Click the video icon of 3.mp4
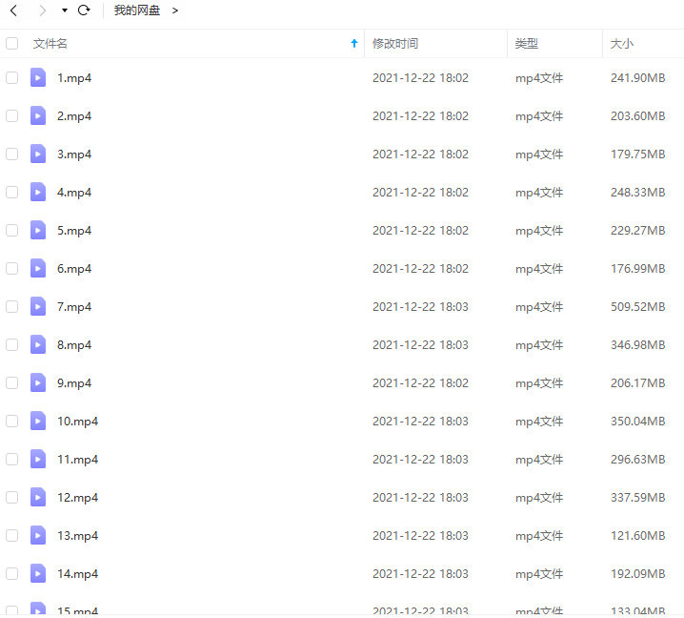Screen dimensions: 684x618 pos(38,154)
